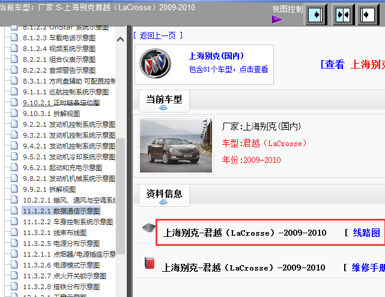Click the gray box icon beside 线路图 row
The height and width of the screenshot is (297, 385).
tap(149, 227)
